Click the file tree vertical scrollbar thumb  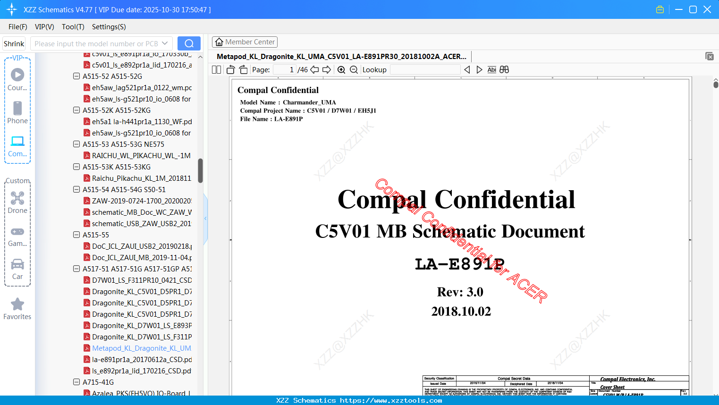[200, 170]
